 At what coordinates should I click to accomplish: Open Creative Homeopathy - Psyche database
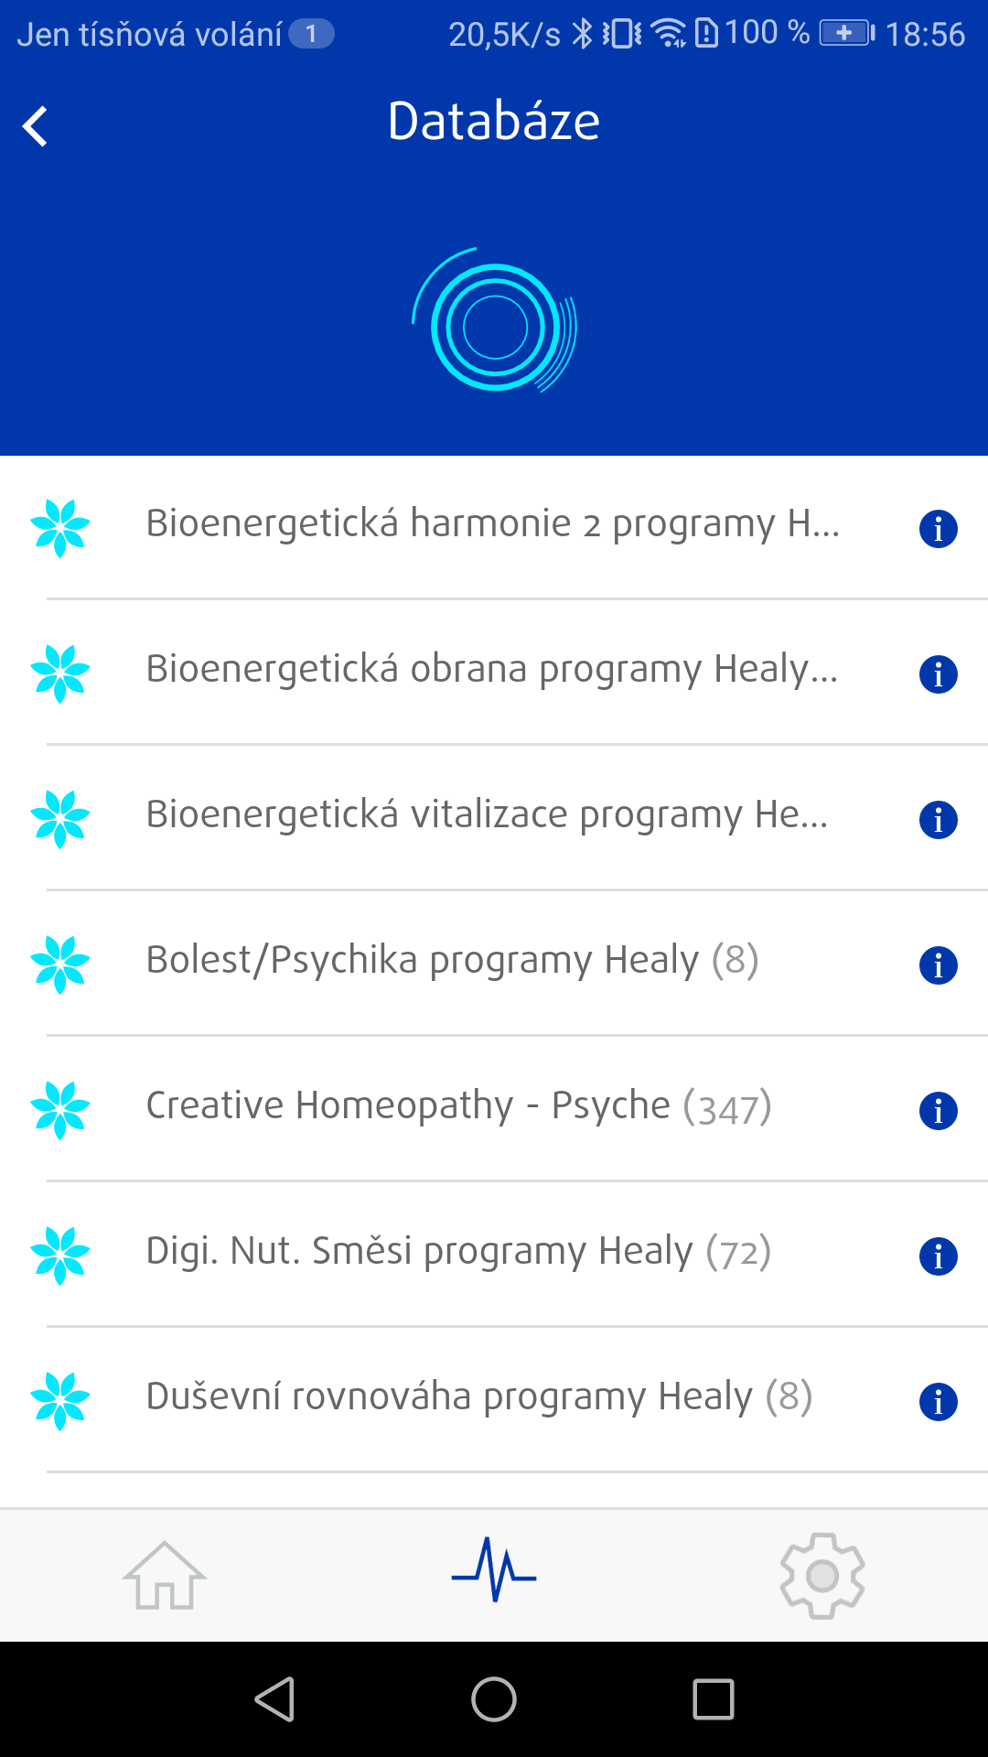pyautogui.click(x=458, y=1106)
